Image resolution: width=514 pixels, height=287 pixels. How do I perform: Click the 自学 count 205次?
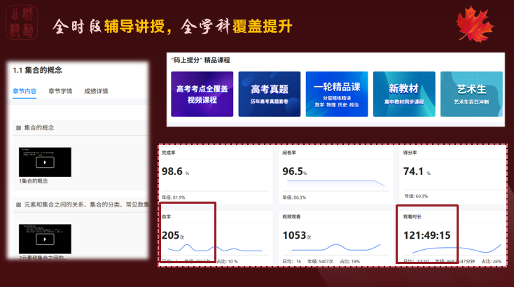pos(173,235)
